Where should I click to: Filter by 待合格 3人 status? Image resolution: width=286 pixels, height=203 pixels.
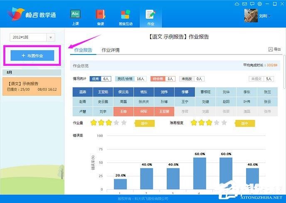coord(163,79)
